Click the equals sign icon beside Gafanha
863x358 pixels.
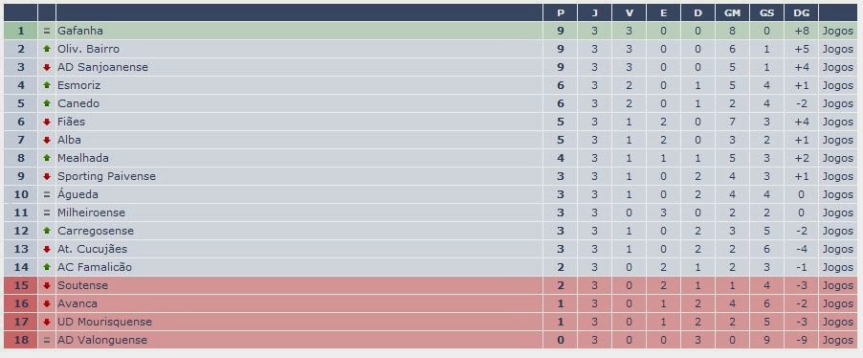tap(47, 31)
